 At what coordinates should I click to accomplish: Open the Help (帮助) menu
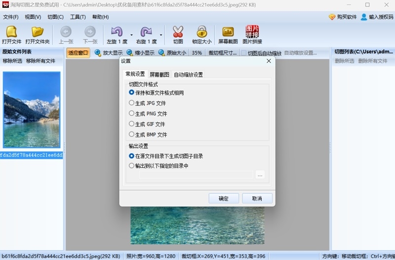coord(100,17)
